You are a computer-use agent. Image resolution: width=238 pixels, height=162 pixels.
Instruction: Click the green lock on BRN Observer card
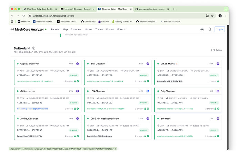click(x=145, y=81)
